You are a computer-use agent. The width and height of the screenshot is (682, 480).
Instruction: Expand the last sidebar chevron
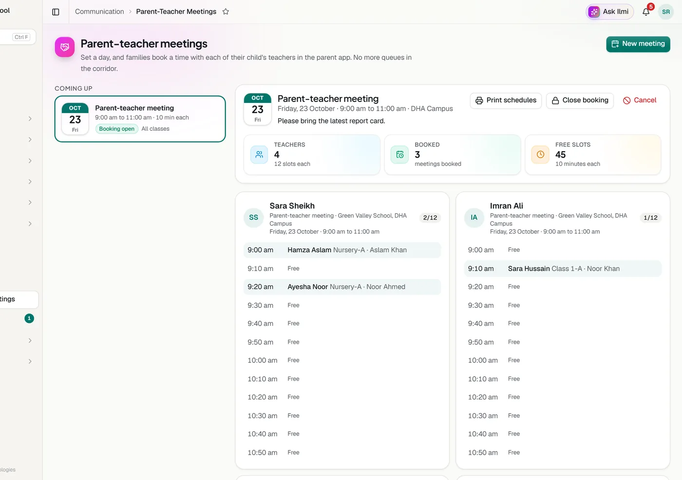click(30, 361)
